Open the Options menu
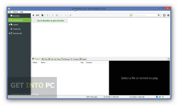178x106 pixels. coord(15,12)
